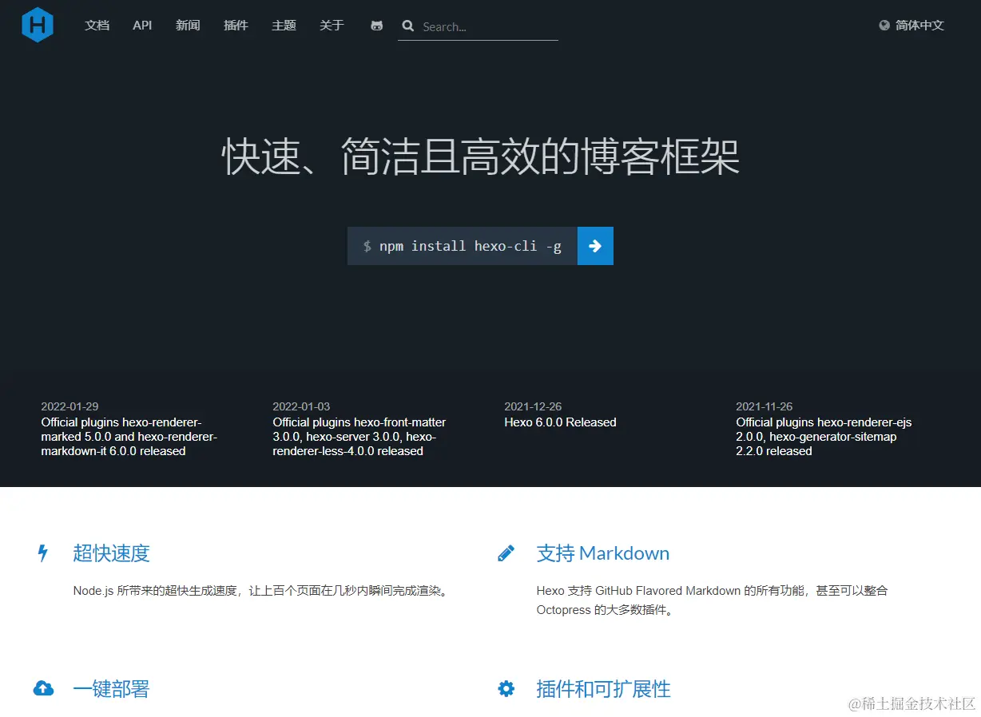Open the 文档 menu item
981x717 pixels.
(x=97, y=26)
